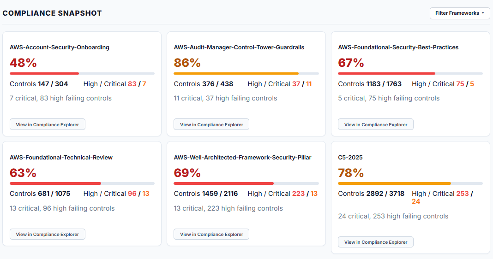Click '13 critical, 223 high failing controls'
The height and width of the screenshot is (259, 493).
[228, 208]
